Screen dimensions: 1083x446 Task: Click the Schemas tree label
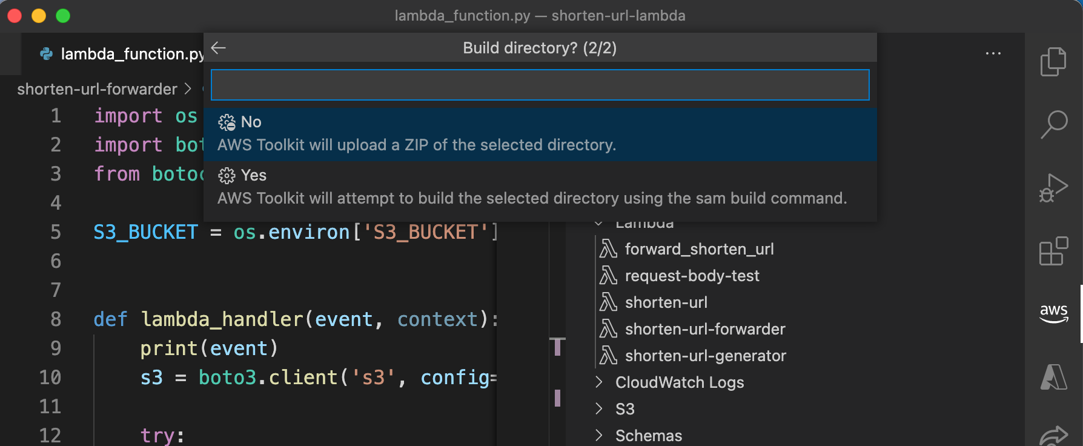pyautogui.click(x=648, y=436)
